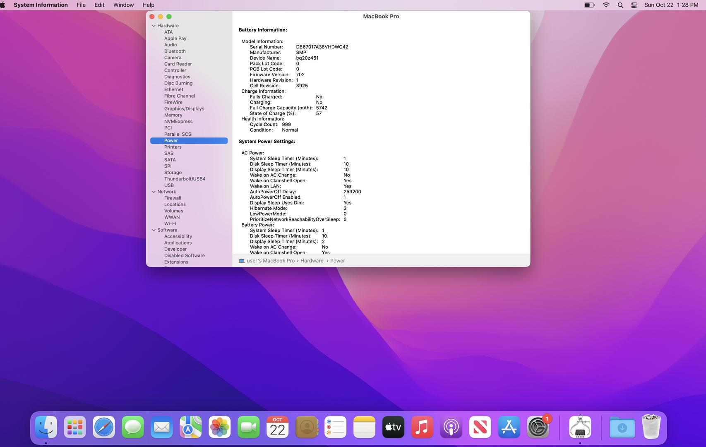Open the Window menu

[x=123, y=5]
